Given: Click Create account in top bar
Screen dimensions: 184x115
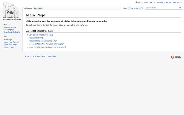Looking at the screenshot, I should (x=170, y=2).
